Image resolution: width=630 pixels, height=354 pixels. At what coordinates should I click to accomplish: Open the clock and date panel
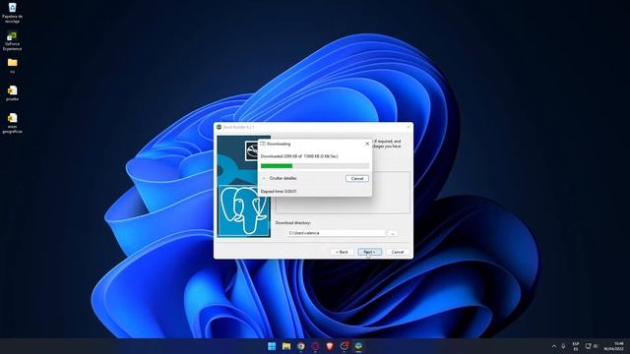point(613,346)
